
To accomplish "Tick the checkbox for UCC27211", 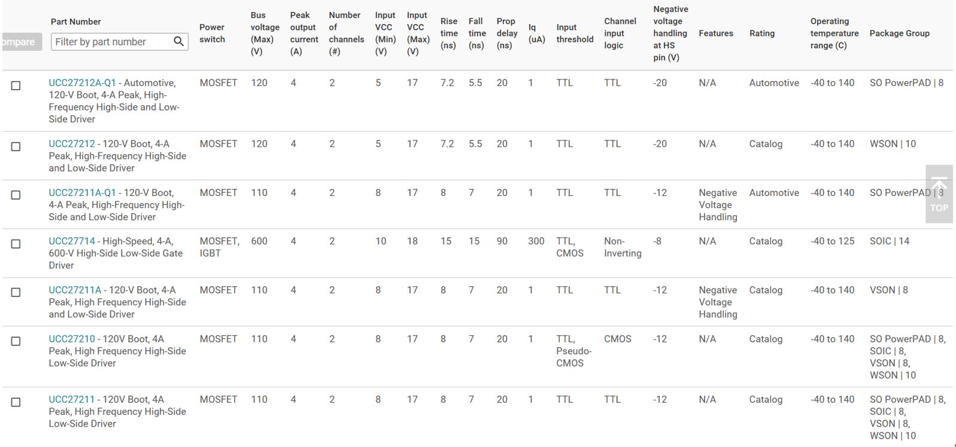I will tap(16, 403).
